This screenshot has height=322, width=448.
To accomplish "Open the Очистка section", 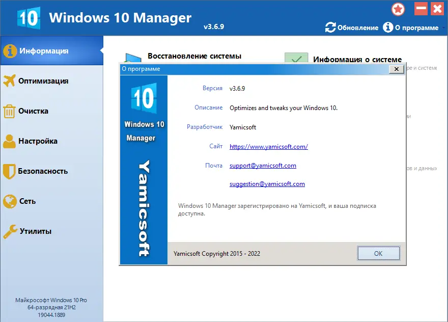I will point(52,111).
